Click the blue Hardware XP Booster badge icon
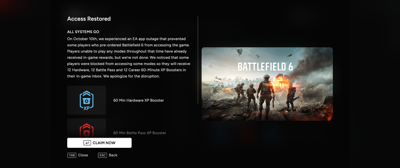Viewport: 400px width, 168px height. (86, 100)
